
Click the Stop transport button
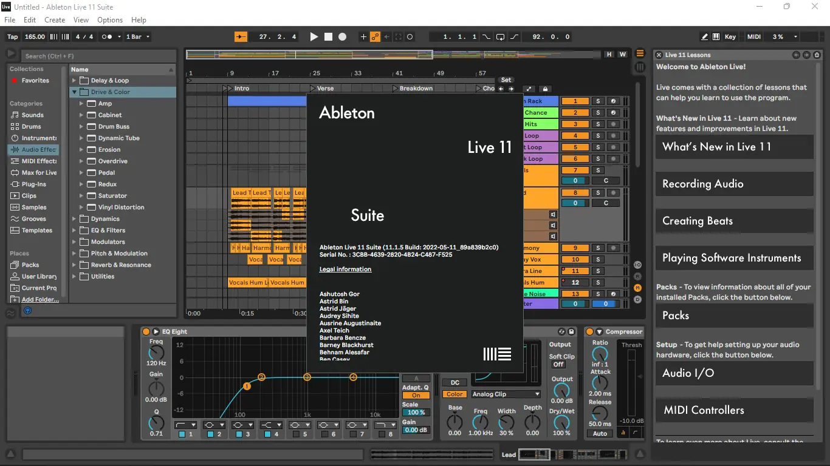(328, 37)
